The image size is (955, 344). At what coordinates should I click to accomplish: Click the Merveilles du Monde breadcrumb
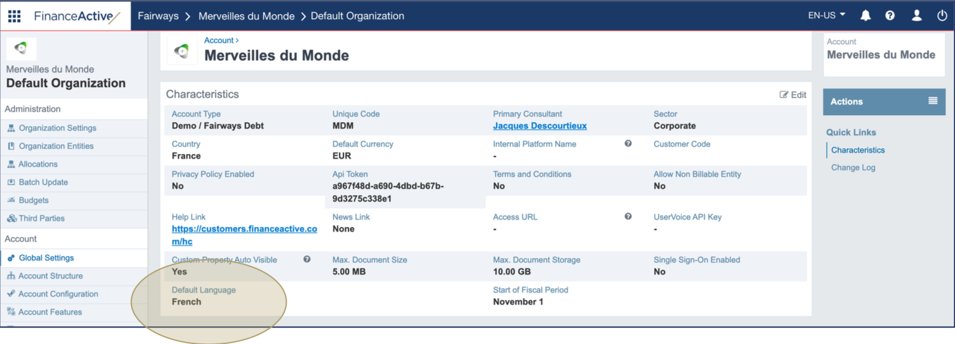click(247, 16)
